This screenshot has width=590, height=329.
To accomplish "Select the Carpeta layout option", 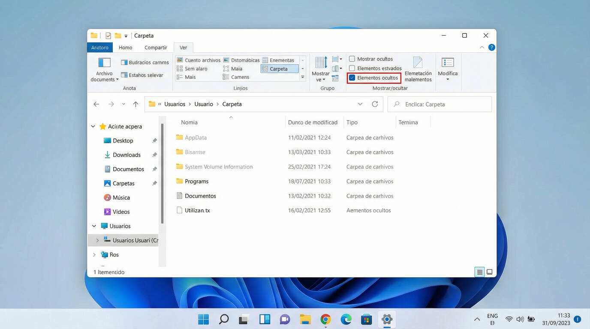I will click(279, 69).
